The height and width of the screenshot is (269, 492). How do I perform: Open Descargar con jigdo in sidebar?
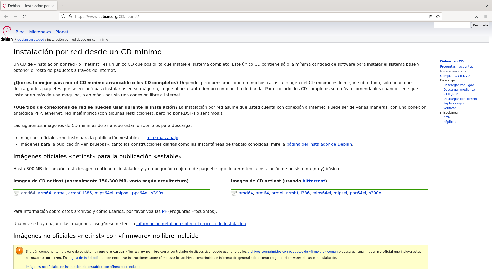(458, 85)
